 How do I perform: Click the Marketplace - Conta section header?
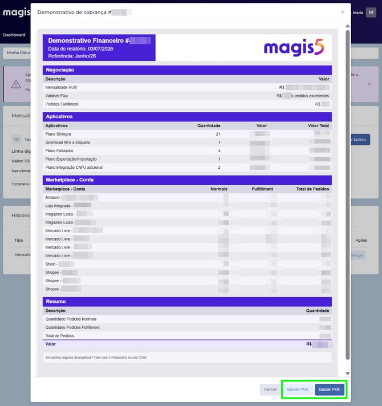pos(187,180)
